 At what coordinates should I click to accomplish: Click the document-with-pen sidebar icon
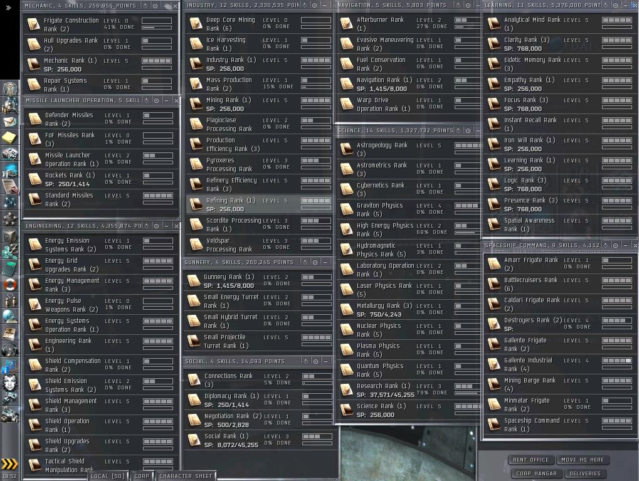point(10,186)
